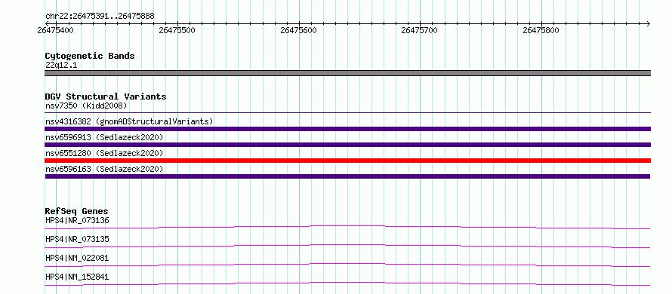Select transcript label HPS4|NM_022081
Screen dimensions: 672x294
click(77, 258)
